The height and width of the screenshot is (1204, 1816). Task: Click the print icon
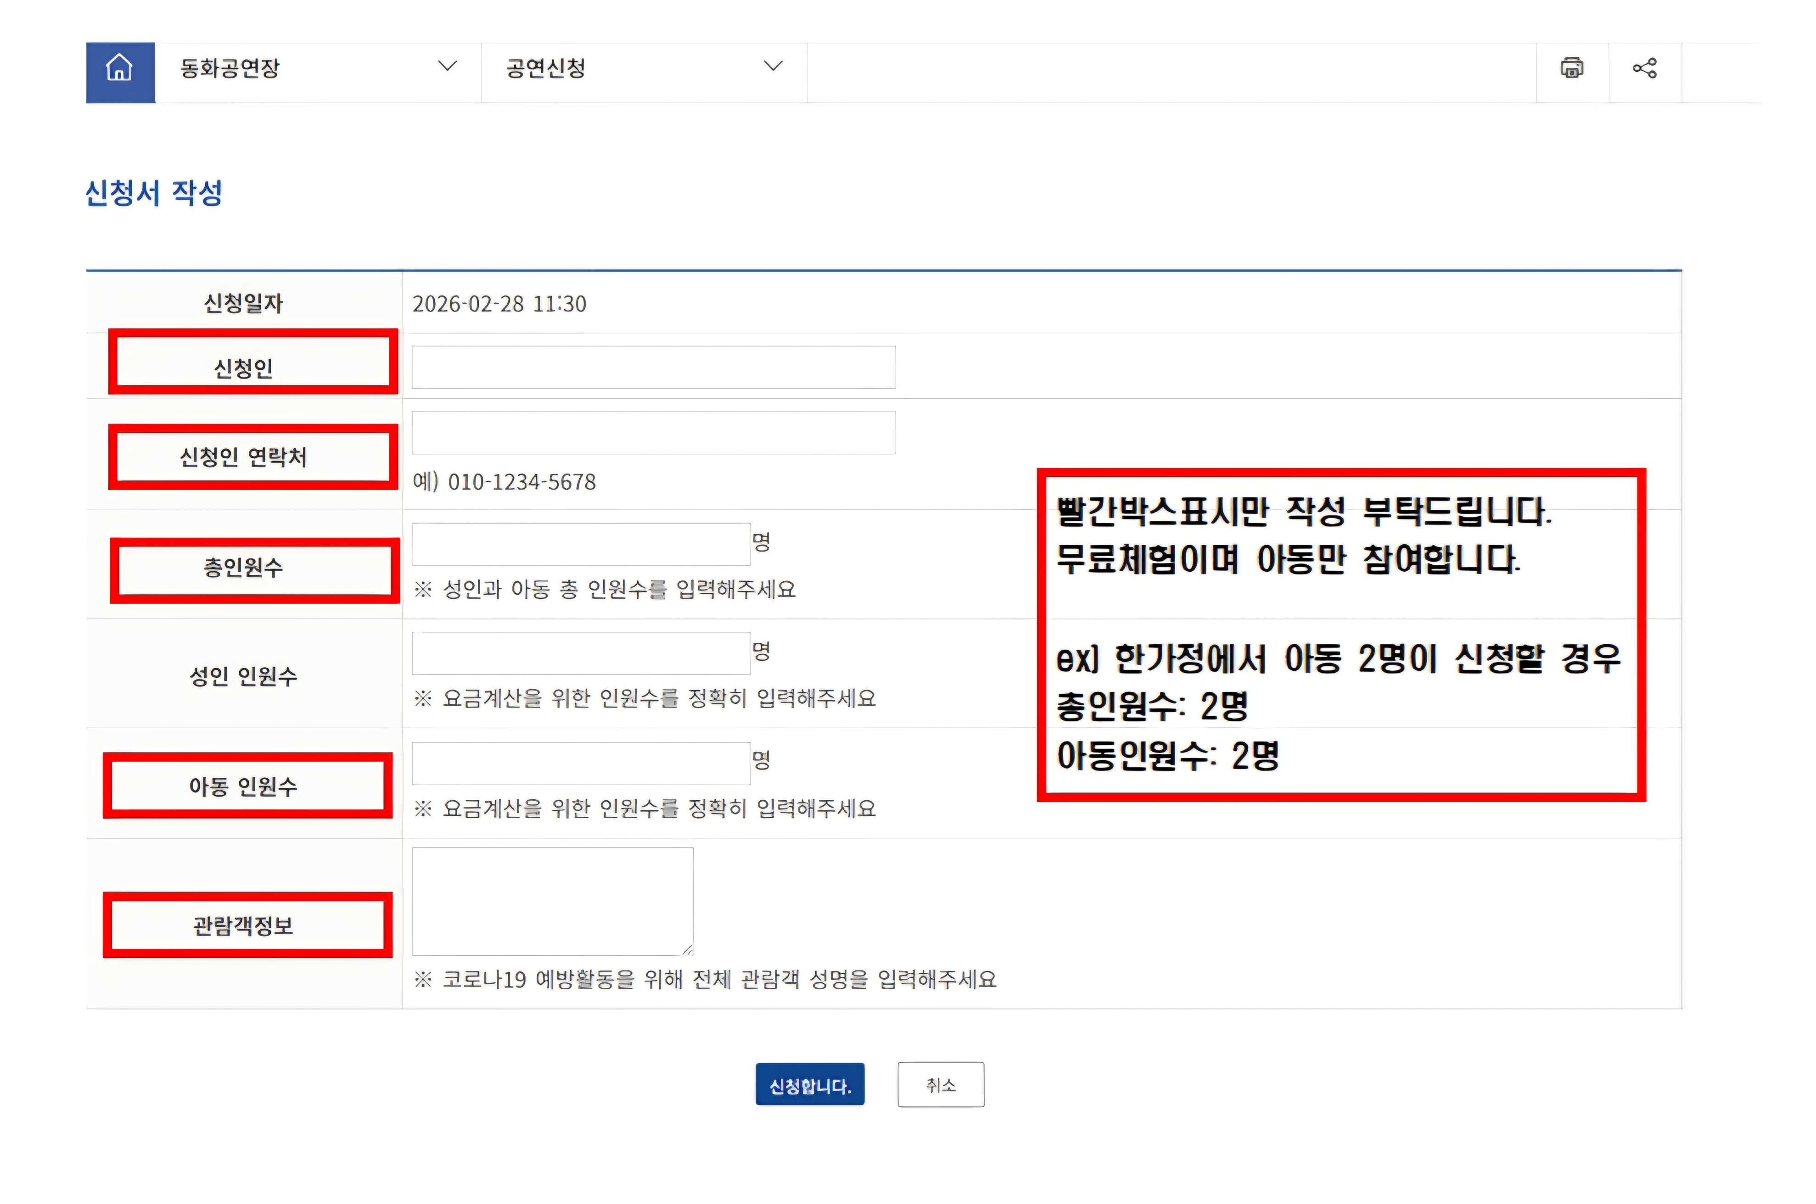(x=1572, y=68)
